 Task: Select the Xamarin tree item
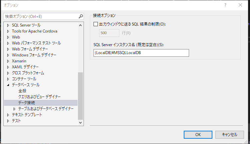click(x=19, y=61)
